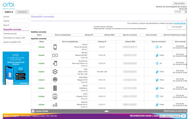Click the wired connection icon for DiskStation
The height and width of the screenshot is (119, 190).
tap(157, 88)
